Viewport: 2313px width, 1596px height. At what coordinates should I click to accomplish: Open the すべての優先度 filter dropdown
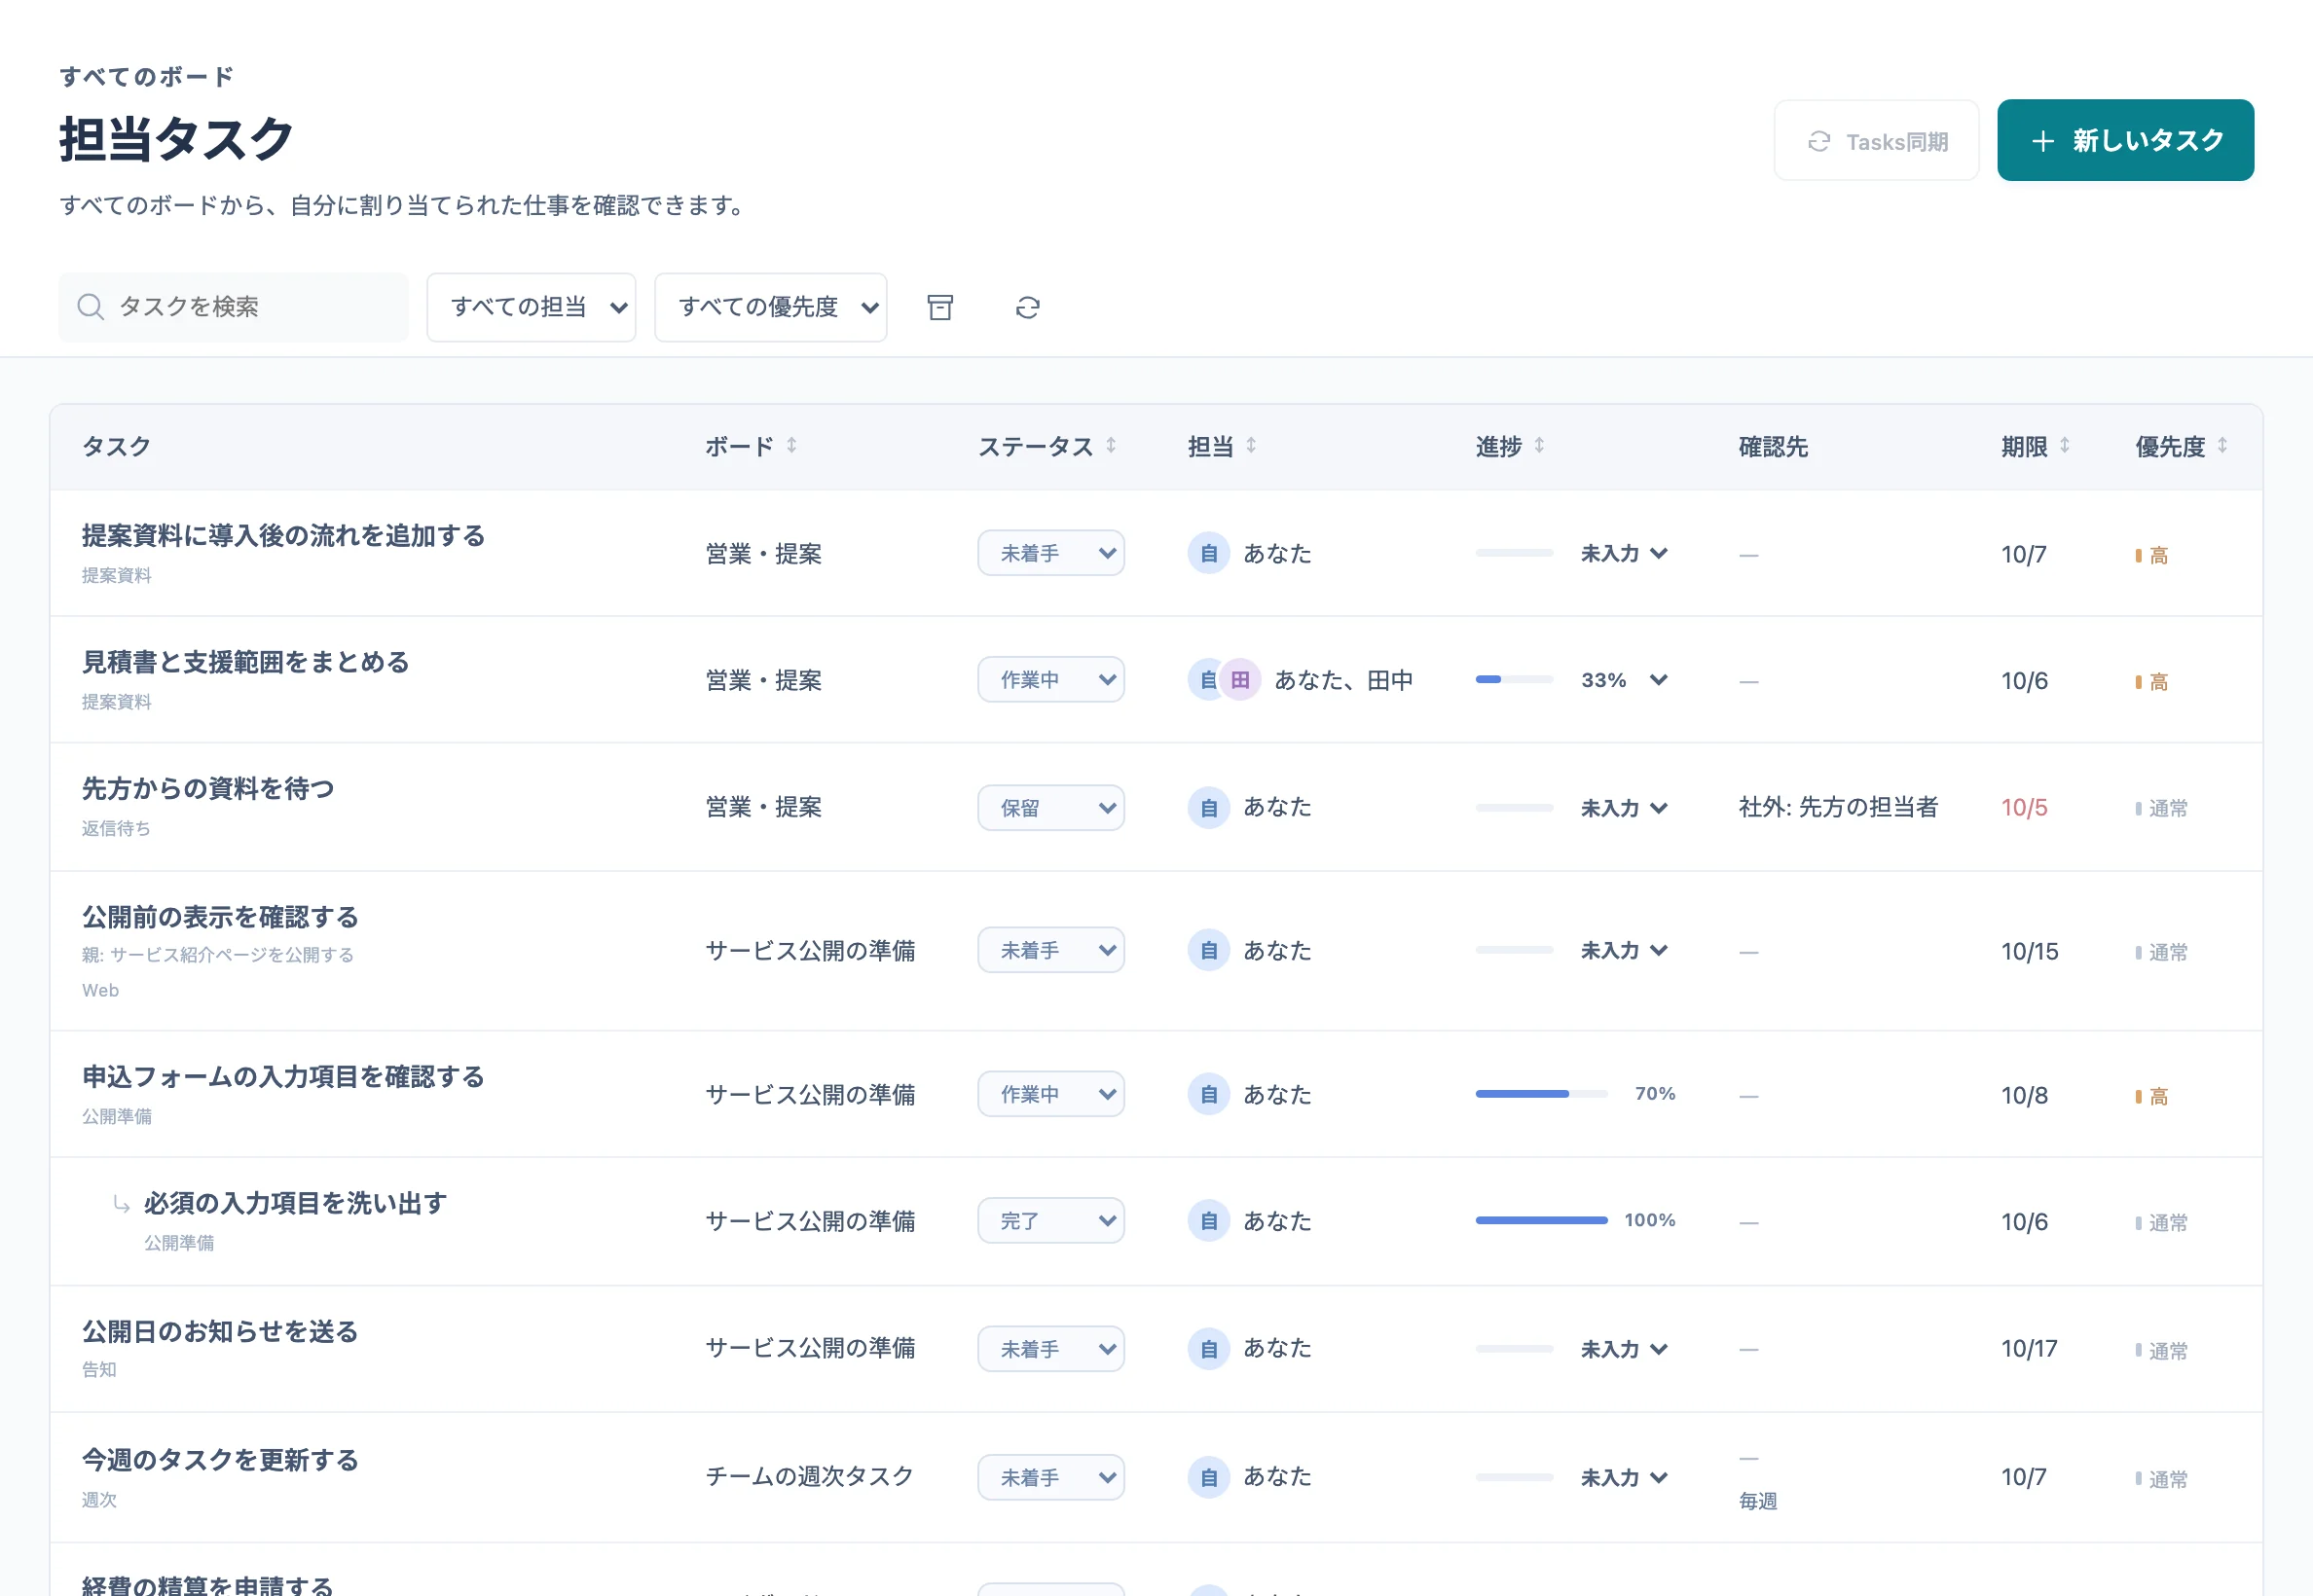770,307
